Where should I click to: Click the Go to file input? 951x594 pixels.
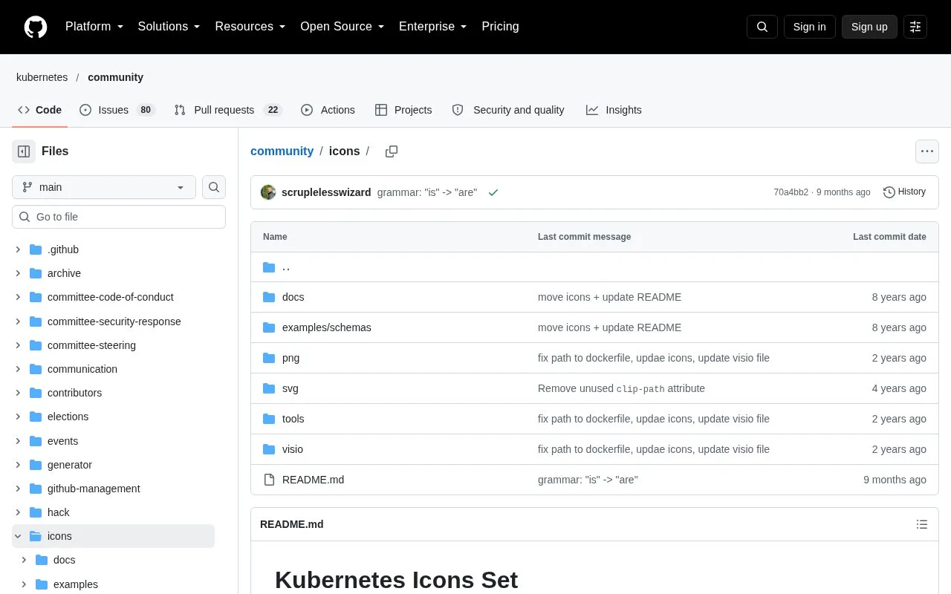(x=119, y=217)
